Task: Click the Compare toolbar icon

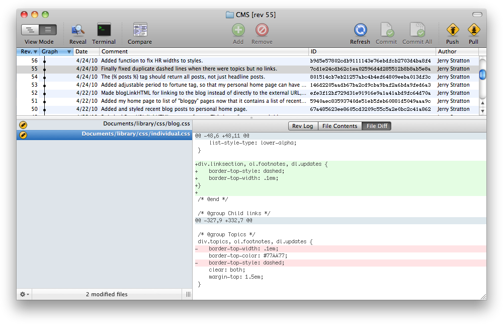Action: pos(140,30)
